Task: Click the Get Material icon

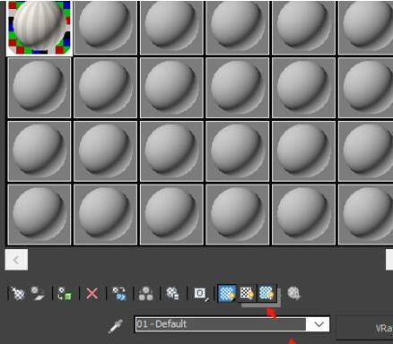Action: (x=18, y=293)
